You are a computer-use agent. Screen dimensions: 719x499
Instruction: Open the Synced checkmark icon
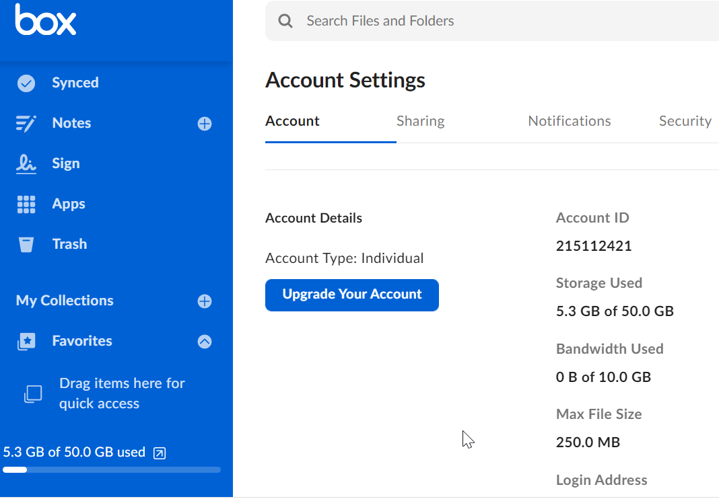point(26,83)
